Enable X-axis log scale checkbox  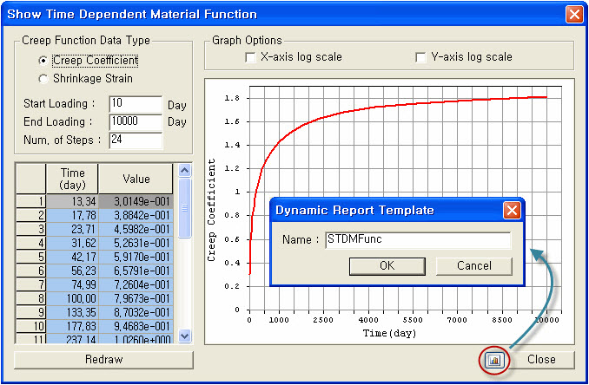[x=252, y=57]
